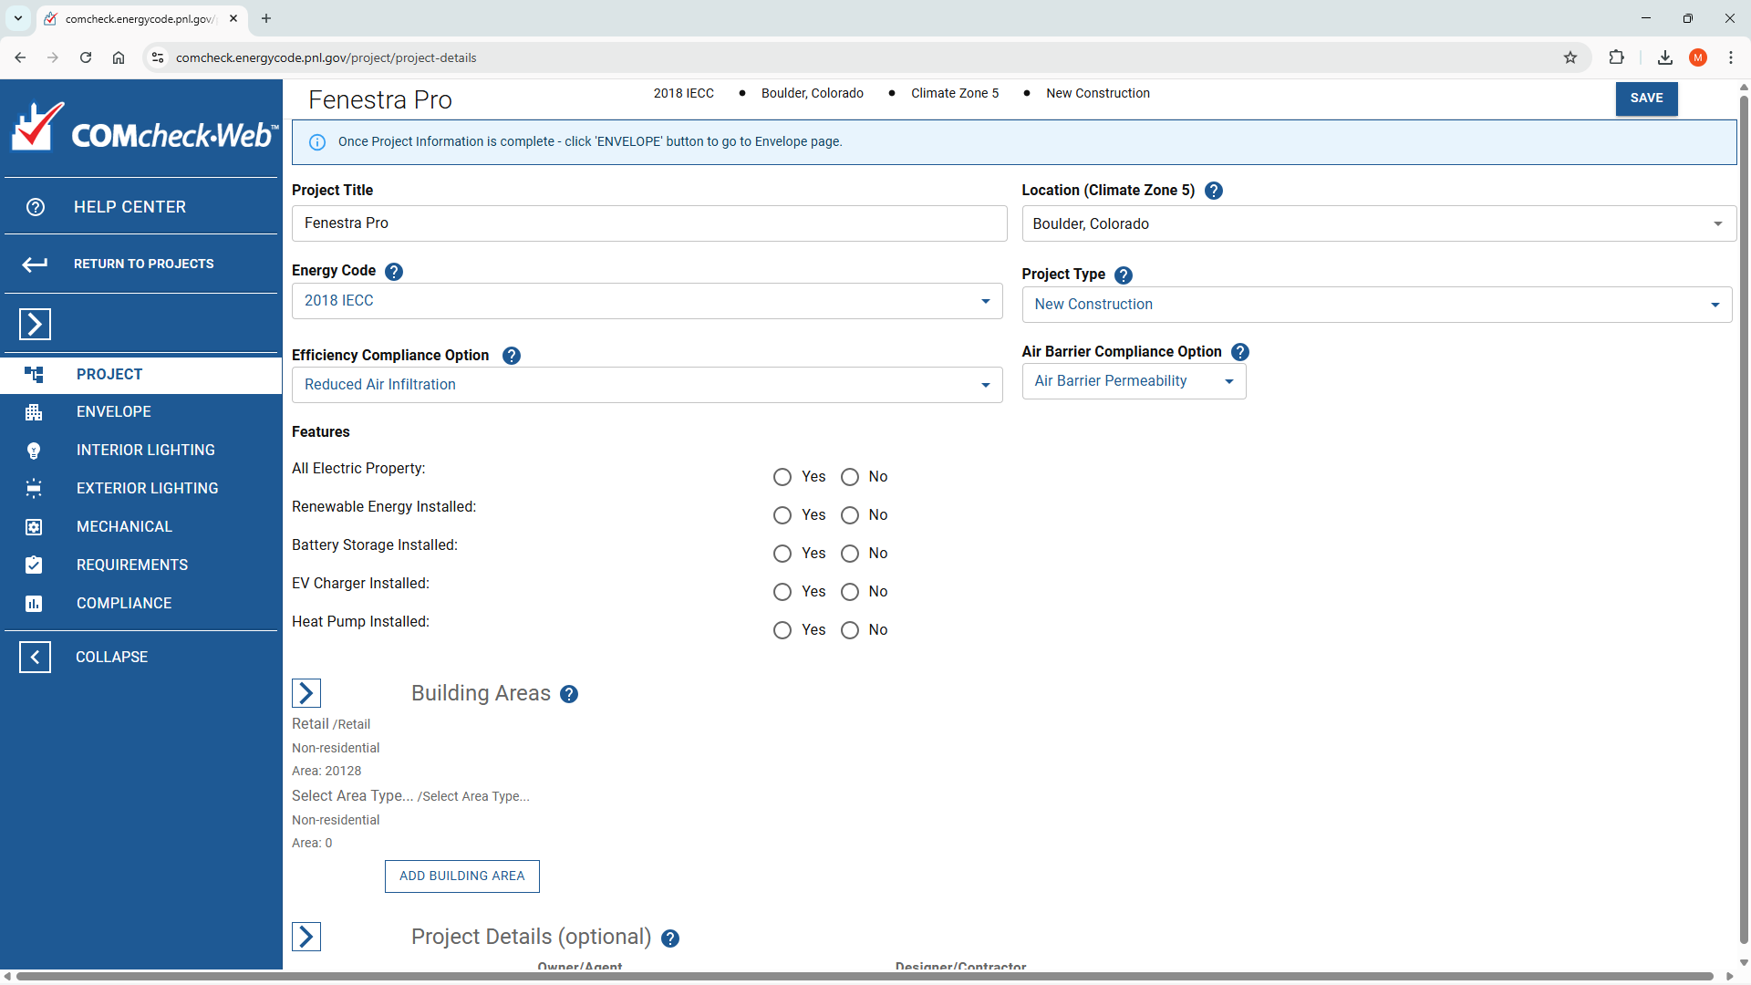Select Yes for All Electric Property
The width and height of the screenshot is (1751, 985).
(782, 477)
